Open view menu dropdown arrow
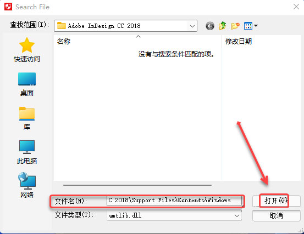304x234 pixels. pyautogui.click(x=256, y=26)
